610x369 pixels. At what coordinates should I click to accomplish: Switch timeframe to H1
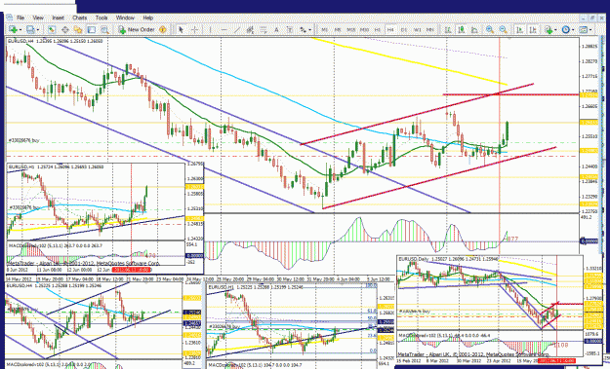click(x=378, y=29)
